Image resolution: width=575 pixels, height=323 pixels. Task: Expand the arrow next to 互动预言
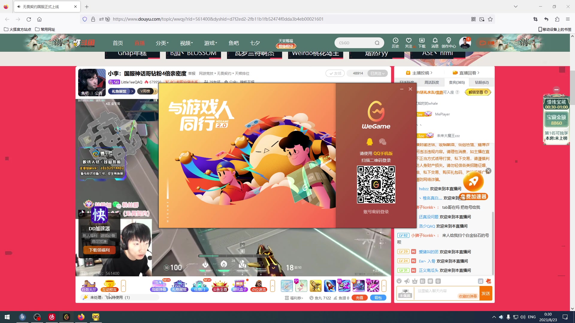click(x=123, y=286)
